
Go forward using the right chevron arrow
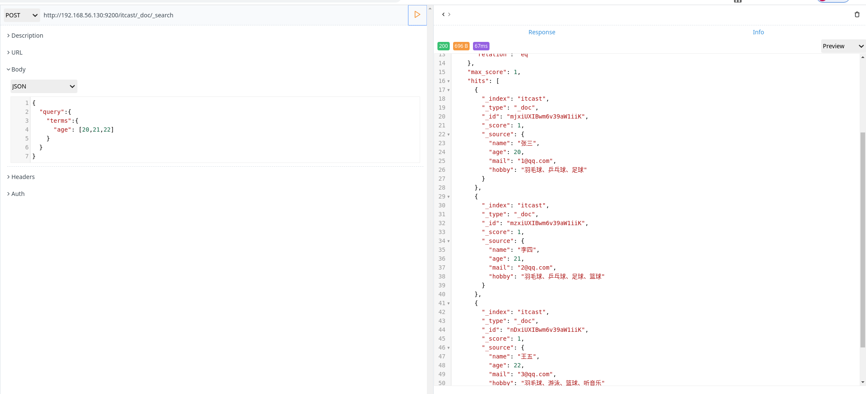(450, 14)
